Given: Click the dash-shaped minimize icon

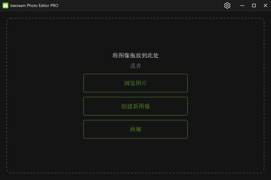Looking at the screenshot, I should (x=242, y=5).
